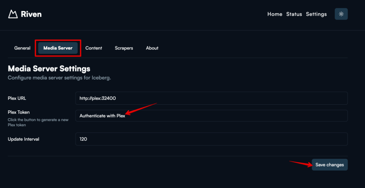
Task: Click the Riven mountain logo icon
Action: [13, 14]
